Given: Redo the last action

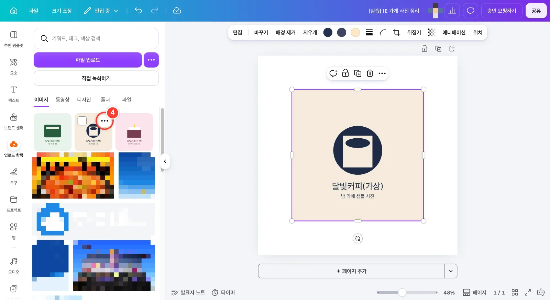Looking at the screenshot, I should click(x=155, y=11).
